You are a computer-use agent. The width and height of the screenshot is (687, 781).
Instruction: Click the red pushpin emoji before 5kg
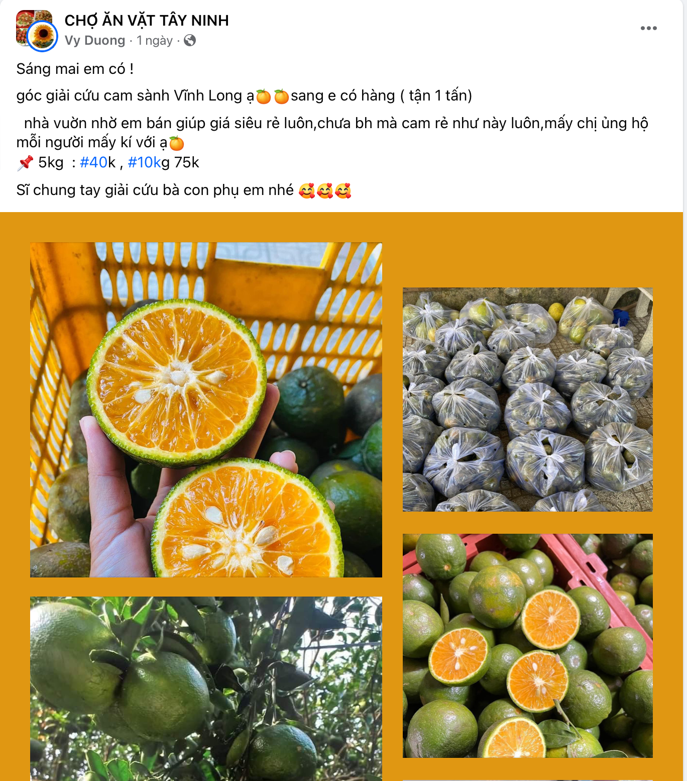point(25,163)
